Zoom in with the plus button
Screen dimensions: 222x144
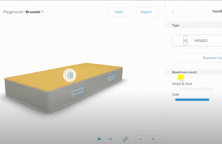click(153, 139)
